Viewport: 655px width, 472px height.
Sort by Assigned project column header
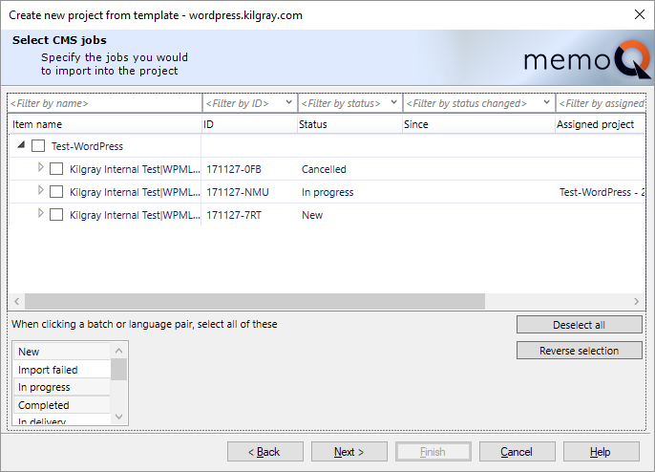pos(601,124)
